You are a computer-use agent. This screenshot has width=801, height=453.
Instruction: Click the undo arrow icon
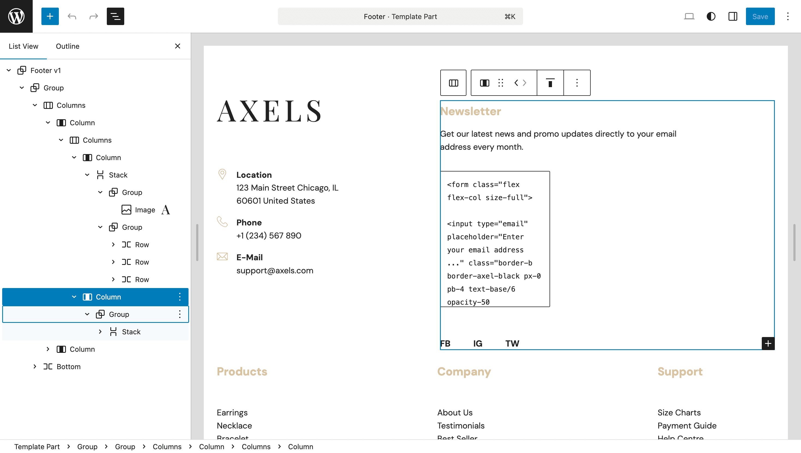(72, 16)
